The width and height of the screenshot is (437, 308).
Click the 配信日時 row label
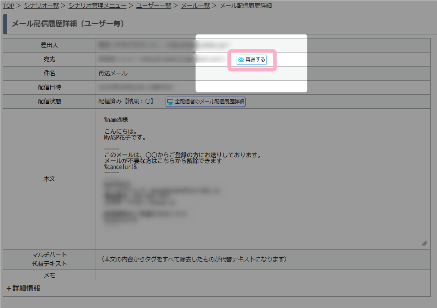49,87
